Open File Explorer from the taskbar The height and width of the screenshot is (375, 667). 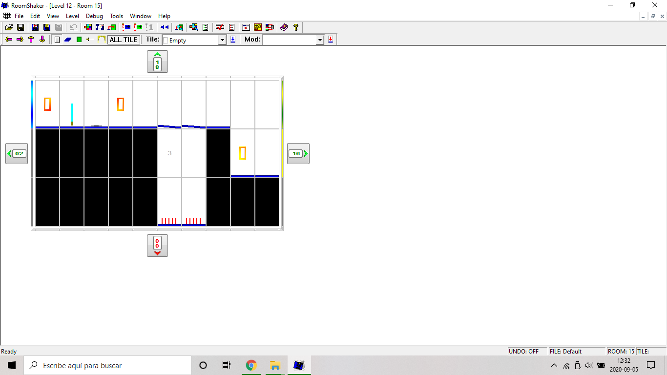275,365
